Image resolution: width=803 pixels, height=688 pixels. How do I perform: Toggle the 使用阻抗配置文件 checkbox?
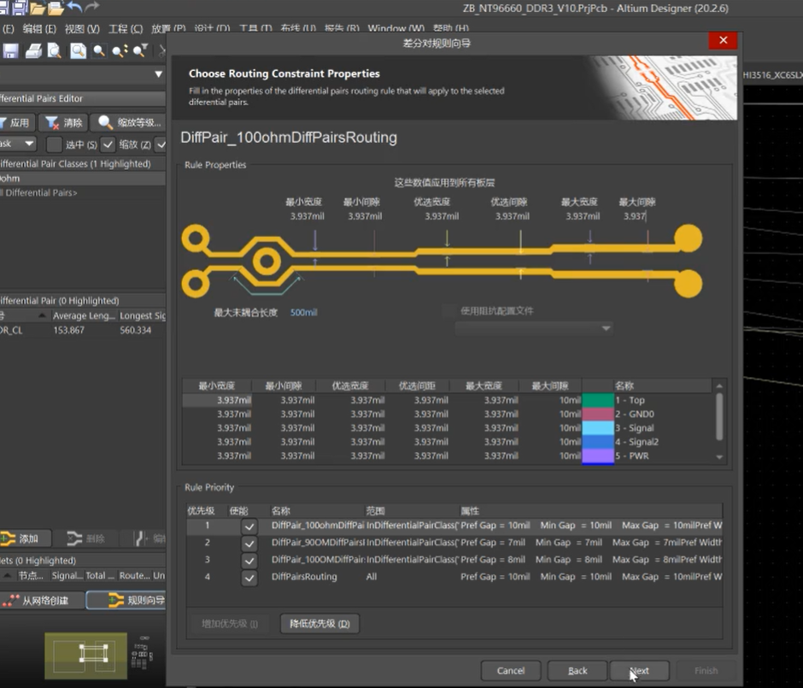coord(449,310)
